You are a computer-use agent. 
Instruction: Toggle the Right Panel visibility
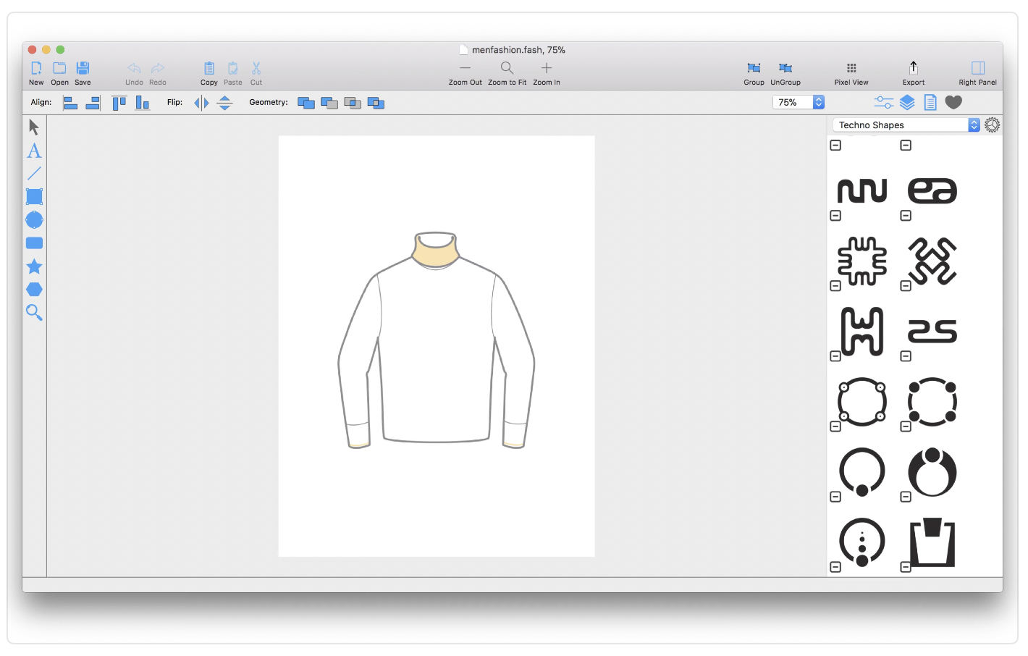(977, 68)
